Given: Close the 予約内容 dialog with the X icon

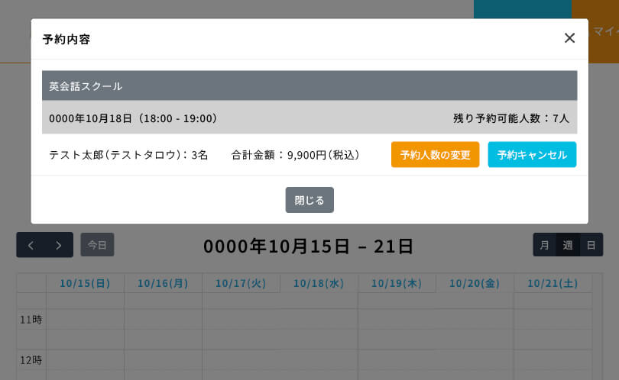Looking at the screenshot, I should coord(569,38).
